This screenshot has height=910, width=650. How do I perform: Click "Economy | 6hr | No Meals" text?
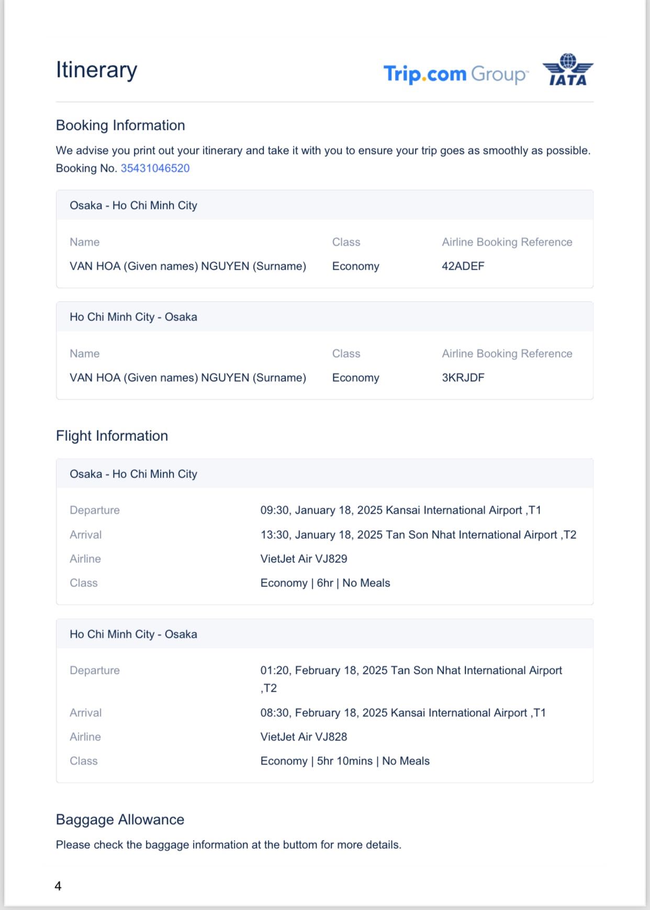325,583
